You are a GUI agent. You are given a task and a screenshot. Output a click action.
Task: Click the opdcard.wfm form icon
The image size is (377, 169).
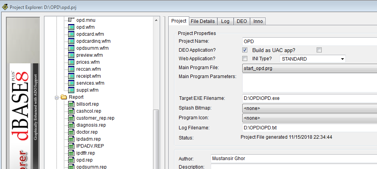pos(71,34)
